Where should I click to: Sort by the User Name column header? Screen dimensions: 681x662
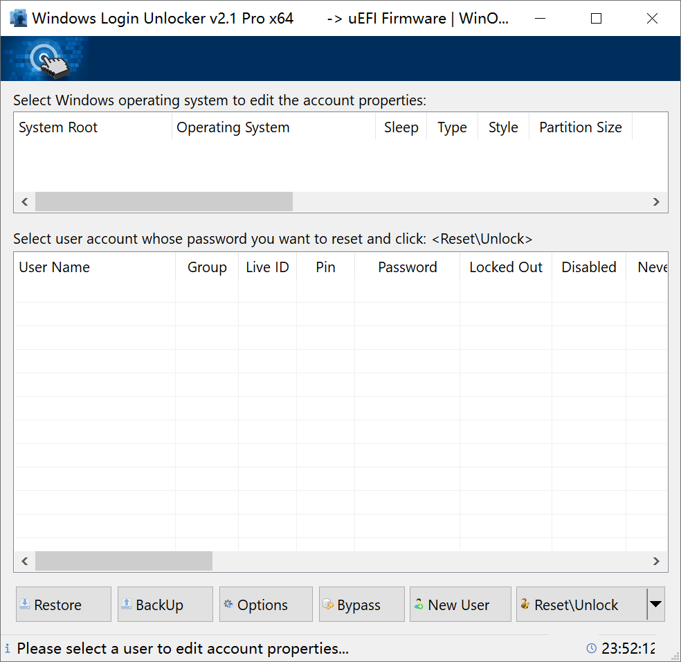click(x=54, y=267)
